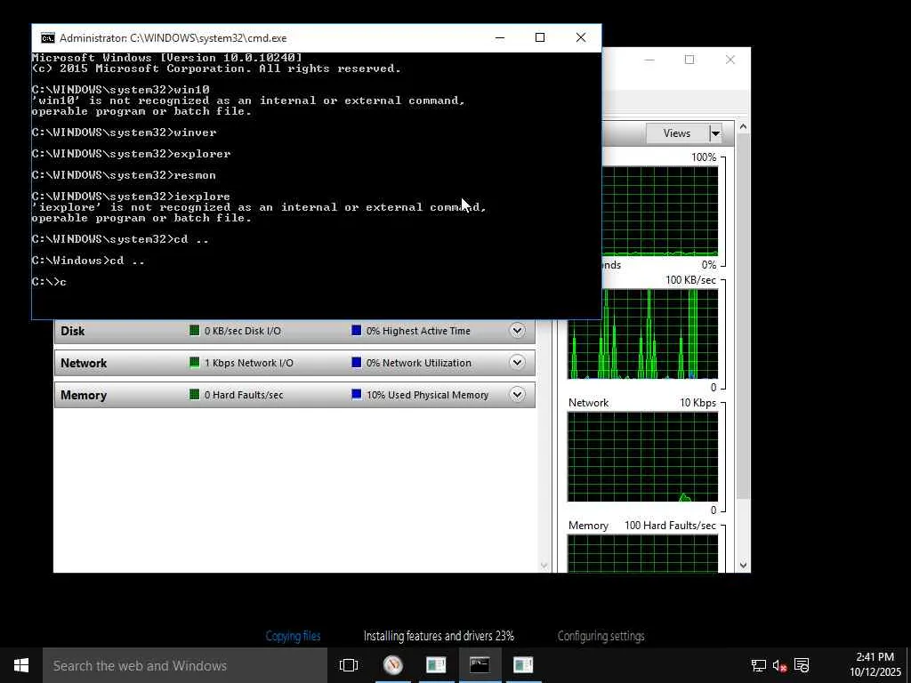This screenshot has height=683, width=911.
Task: Switch to Resource Monitor gauge taskbar icon
Action: [x=393, y=665]
